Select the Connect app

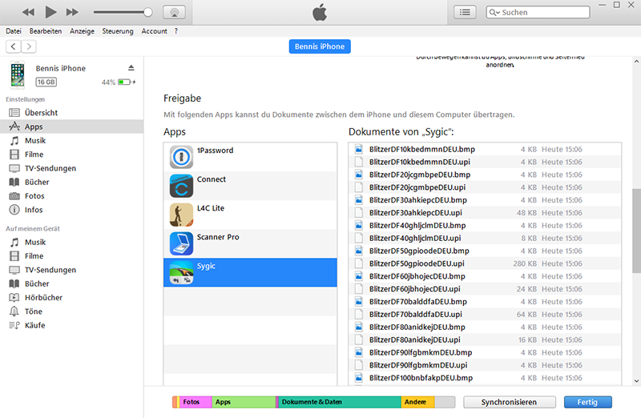(x=182, y=186)
